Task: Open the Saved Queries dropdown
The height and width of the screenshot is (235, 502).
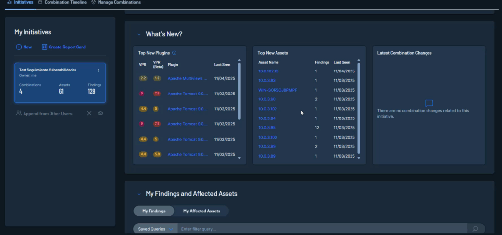Action: [155, 229]
